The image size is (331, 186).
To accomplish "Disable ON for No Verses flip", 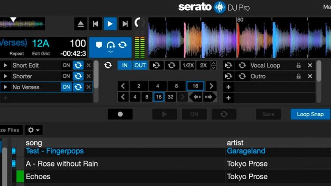I will click(x=66, y=87).
